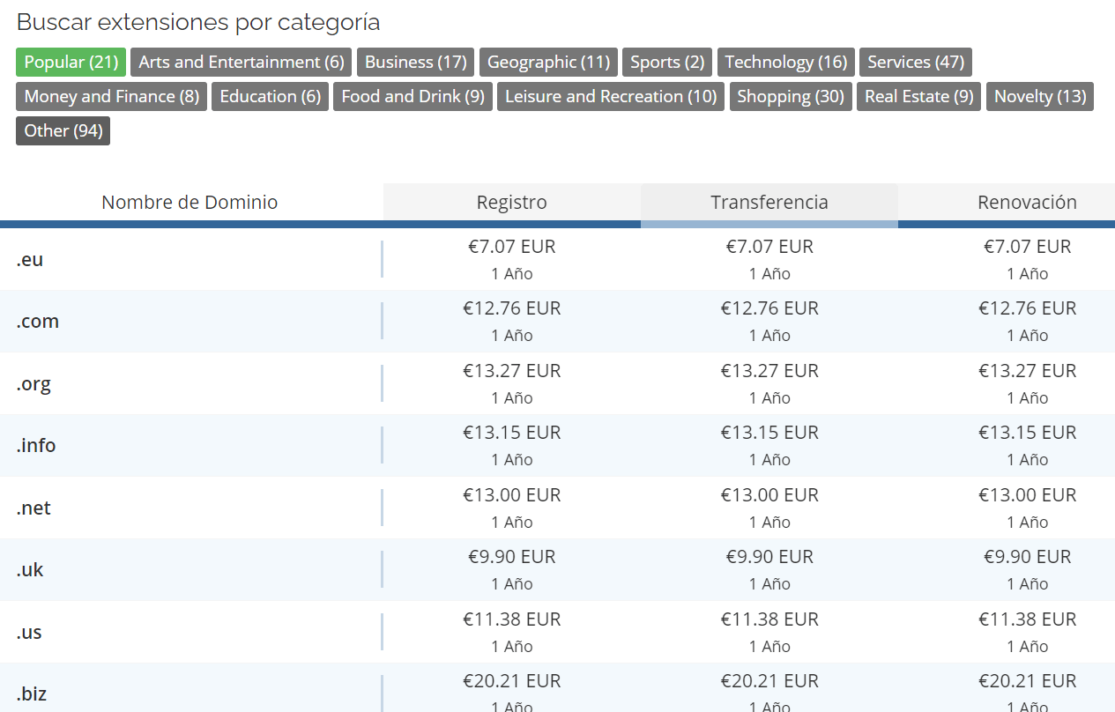The width and height of the screenshot is (1115, 712).
Task: Select the .eu domain name
Action: (30, 259)
